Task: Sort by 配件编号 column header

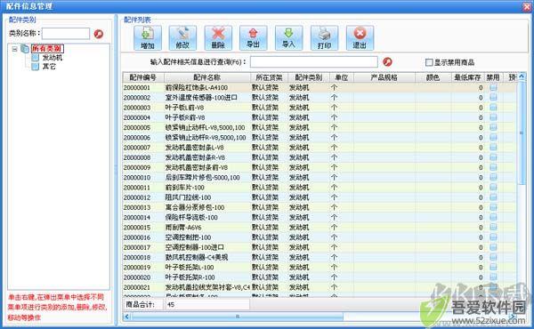Action: (143, 77)
